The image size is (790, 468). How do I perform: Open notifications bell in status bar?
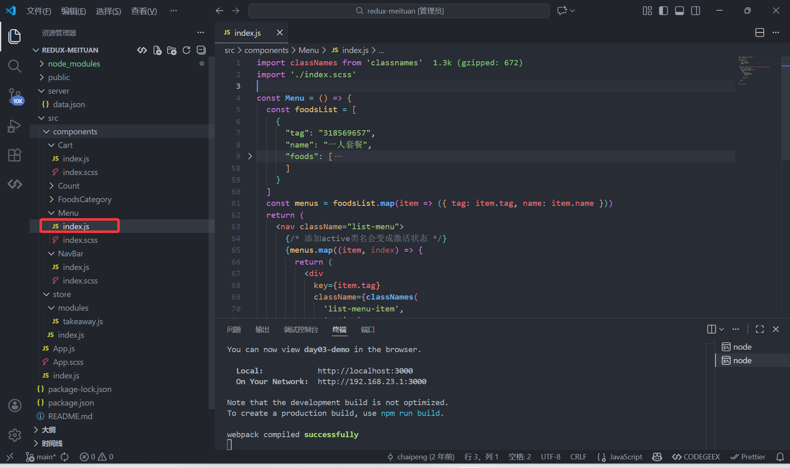point(780,457)
